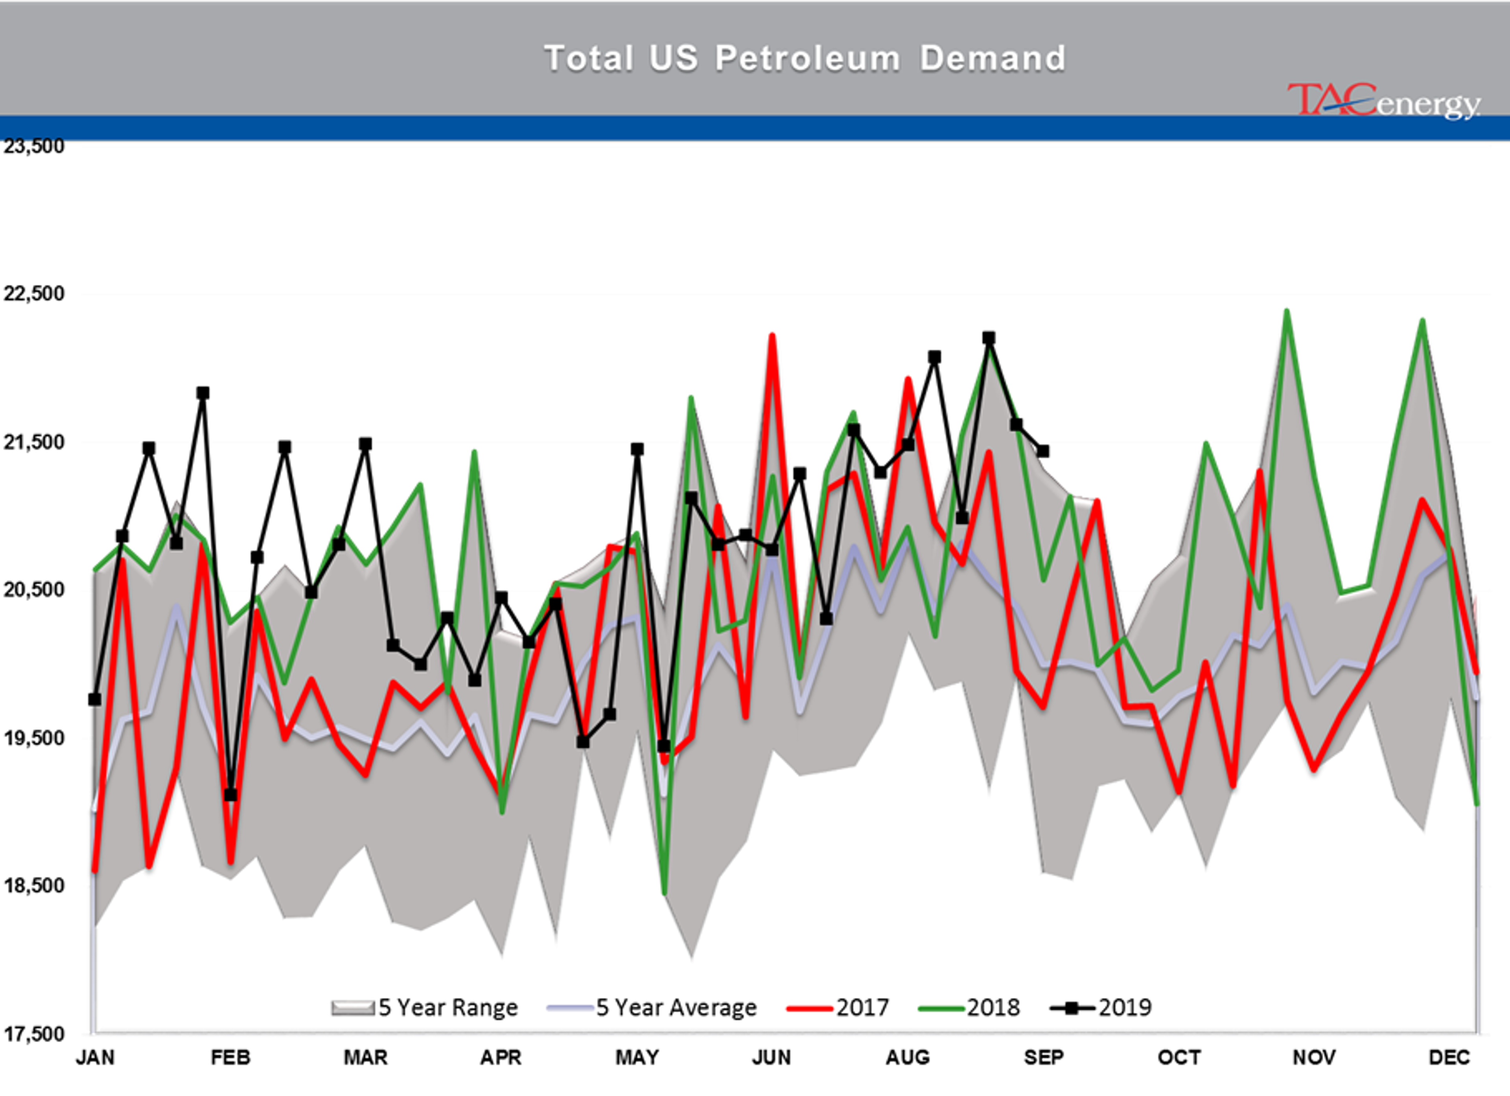Click the 18,500 y-axis label

click(34, 886)
